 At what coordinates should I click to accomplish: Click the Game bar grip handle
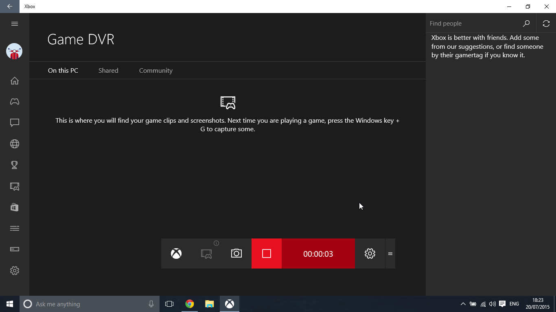tap(390, 253)
